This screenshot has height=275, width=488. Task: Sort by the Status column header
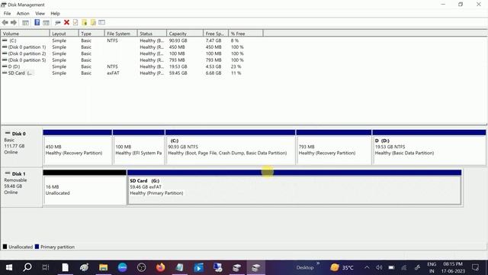152,34
